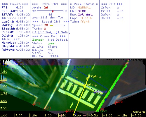Click the Cross: 0.9 detection label
The image size is (146, 117).
pos(83,67)
